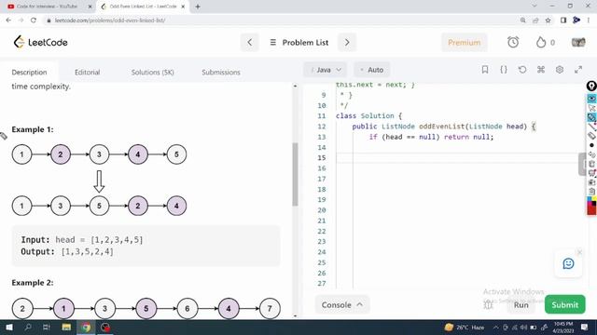The height and width of the screenshot is (335, 597).
Task: Open taskbar search
Action: (x=28, y=327)
